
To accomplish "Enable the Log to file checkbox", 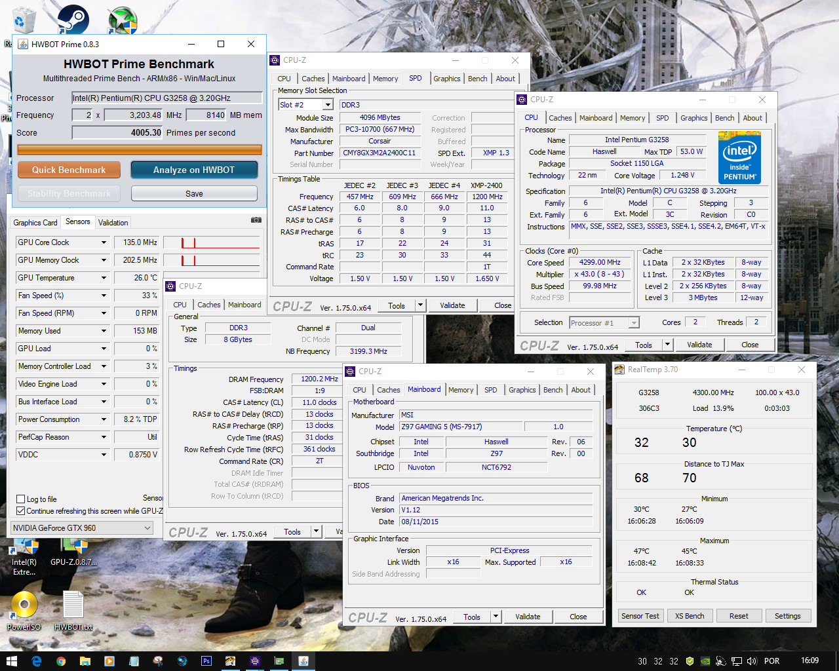I will coord(20,499).
